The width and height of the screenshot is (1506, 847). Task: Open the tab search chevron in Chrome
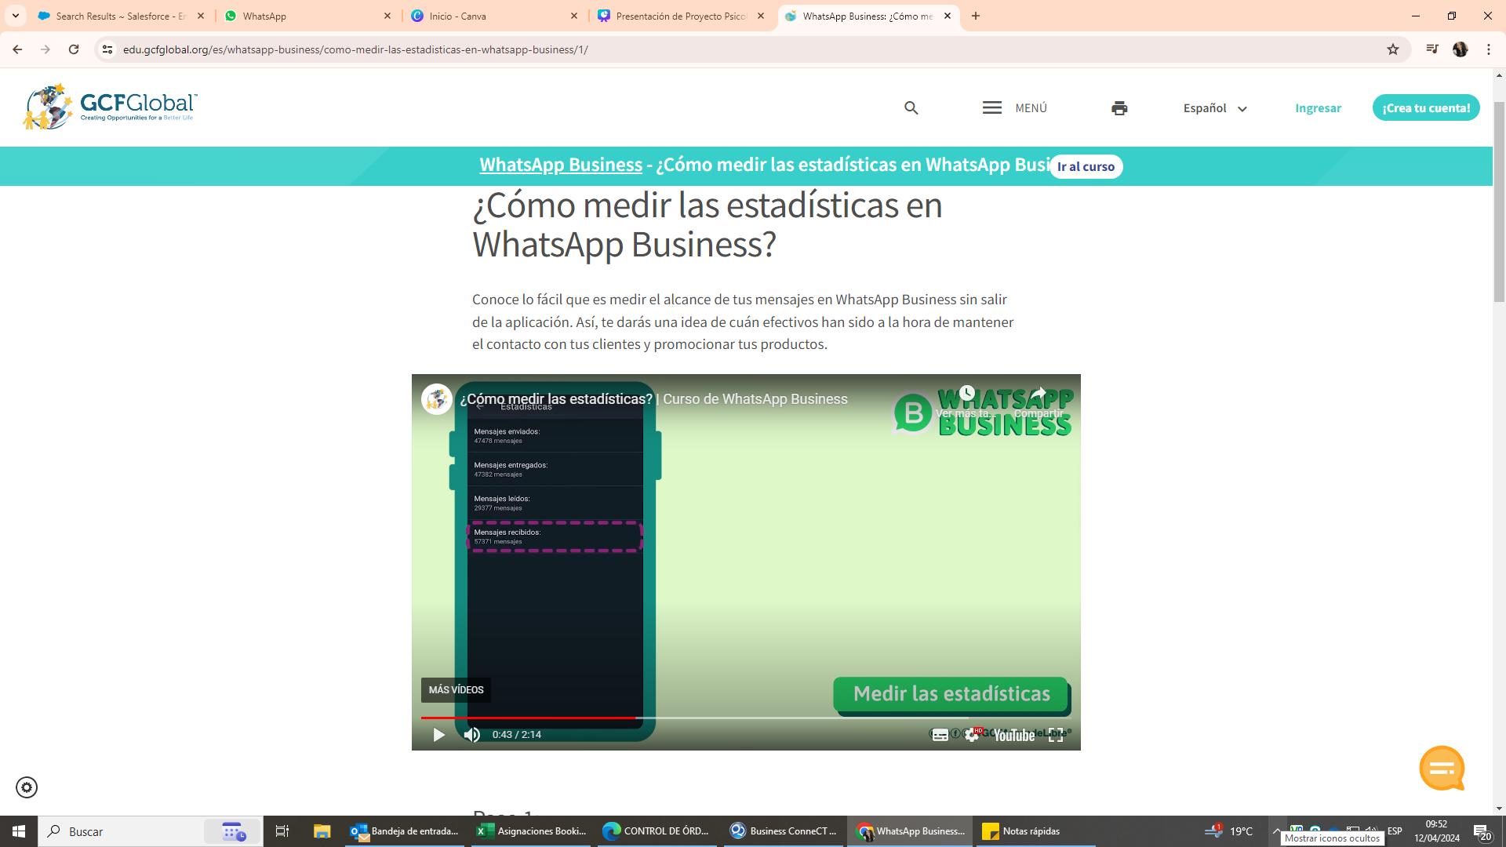[x=15, y=16]
